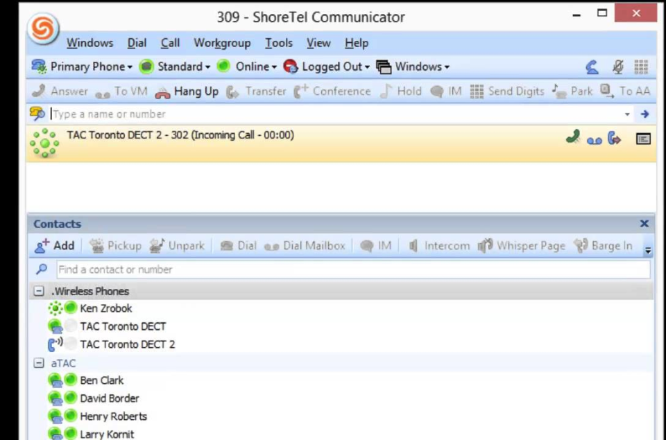
Task: Close the Contacts panel
Action: [644, 224]
